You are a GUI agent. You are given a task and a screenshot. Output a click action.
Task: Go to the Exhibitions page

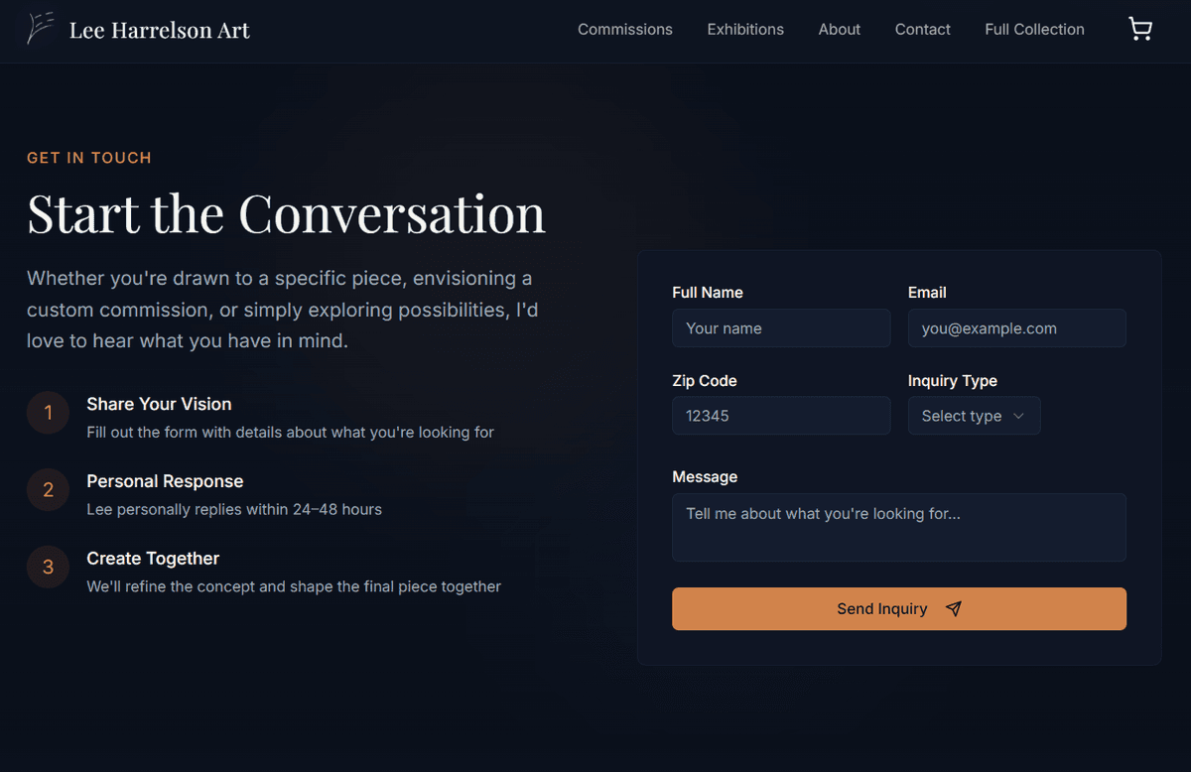(x=745, y=30)
